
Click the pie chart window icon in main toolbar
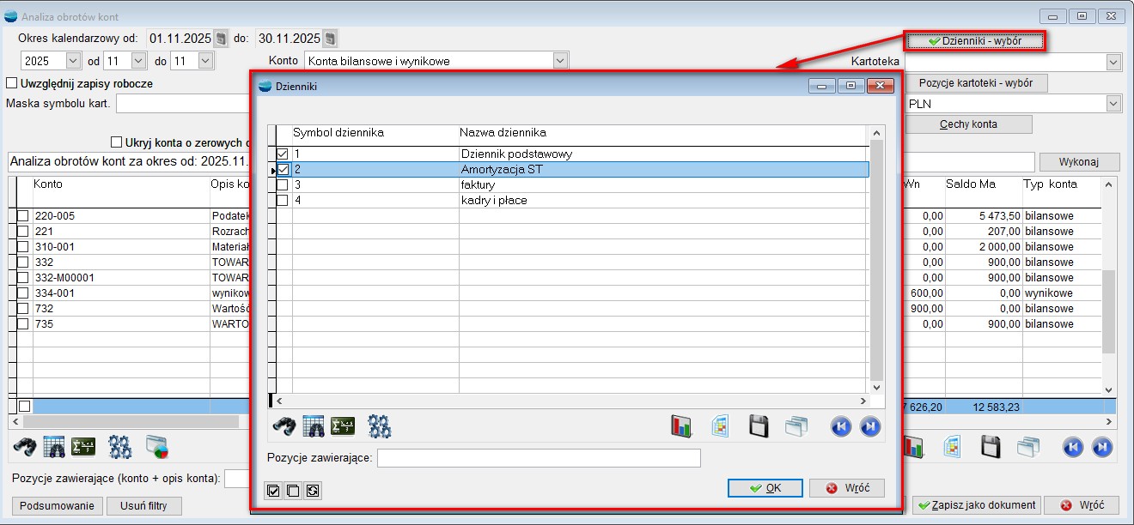157,447
